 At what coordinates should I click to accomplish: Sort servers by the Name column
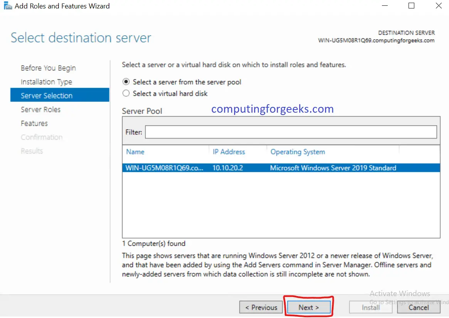(x=135, y=152)
